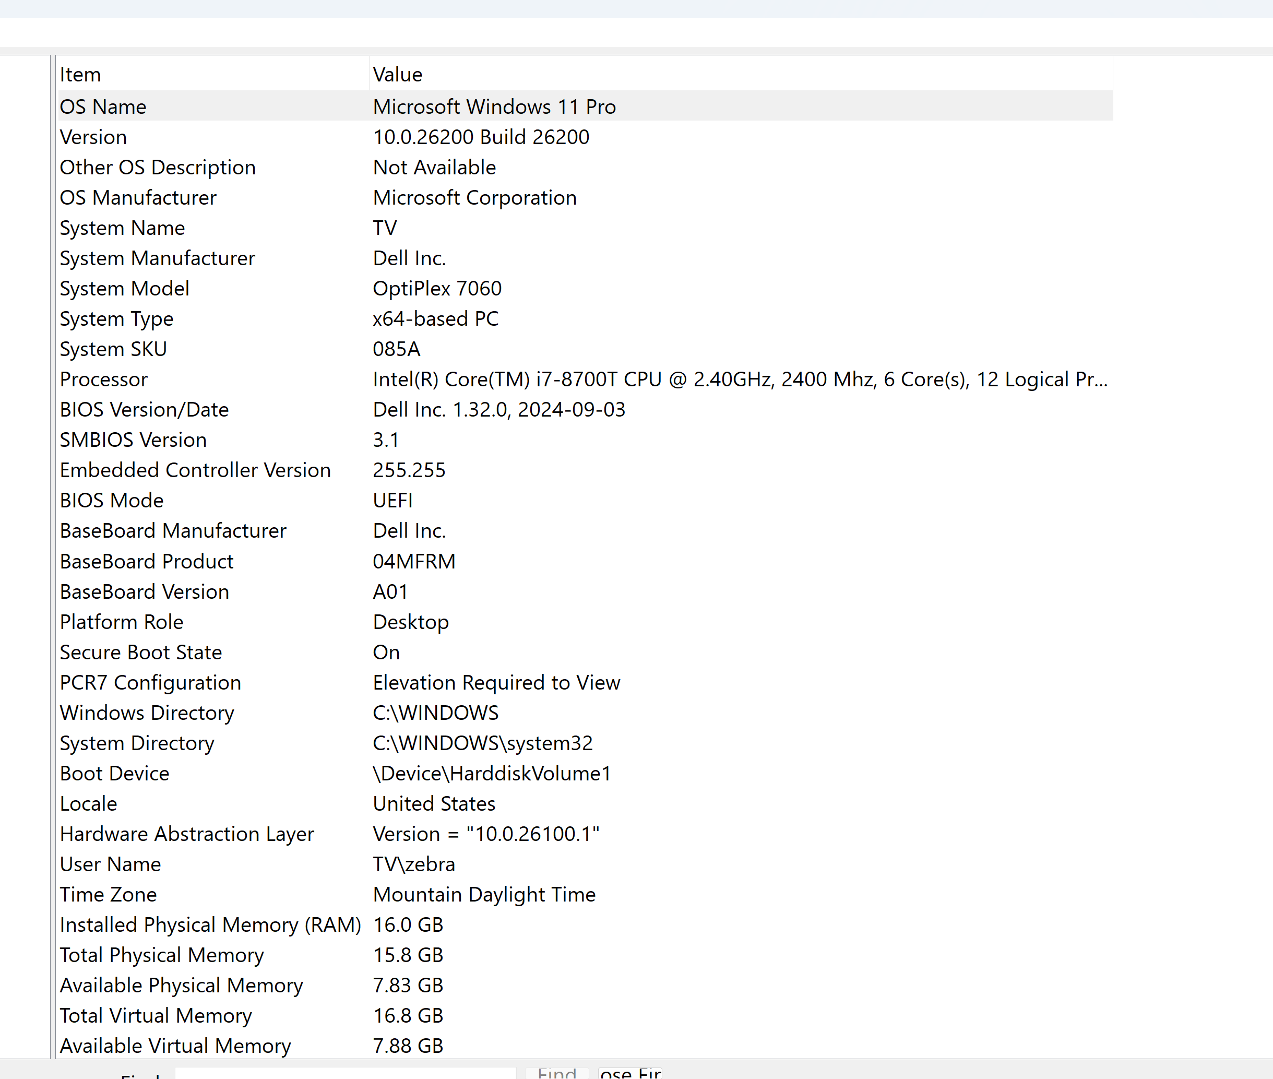Click the Find button
The image size is (1273, 1079).
click(x=557, y=1073)
